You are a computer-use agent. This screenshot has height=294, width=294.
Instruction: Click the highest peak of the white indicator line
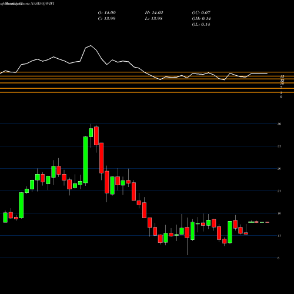tap(91, 46)
